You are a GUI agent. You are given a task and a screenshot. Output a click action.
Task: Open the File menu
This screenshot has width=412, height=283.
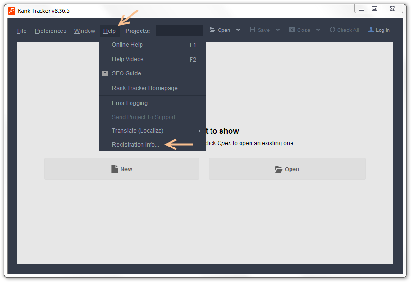pyautogui.click(x=22, y=31)
